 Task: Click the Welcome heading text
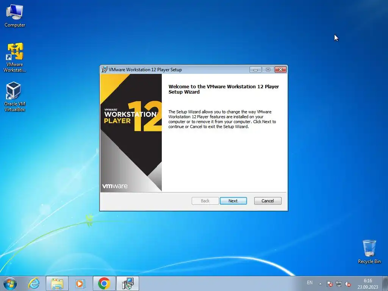[x=224, y=89]
